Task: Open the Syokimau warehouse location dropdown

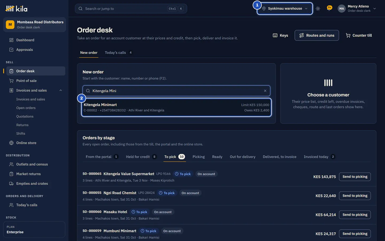Action: pyautogui.click(x=285, y=9)
